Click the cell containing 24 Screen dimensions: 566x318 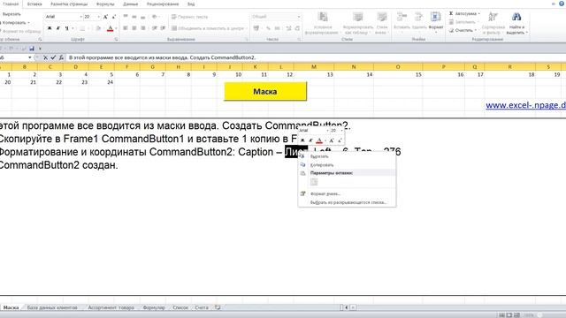click(101, 82)
